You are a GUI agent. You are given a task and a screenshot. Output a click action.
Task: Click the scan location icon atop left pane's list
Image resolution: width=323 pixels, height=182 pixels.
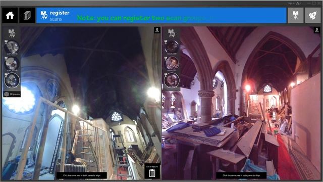tap(12, 33)
